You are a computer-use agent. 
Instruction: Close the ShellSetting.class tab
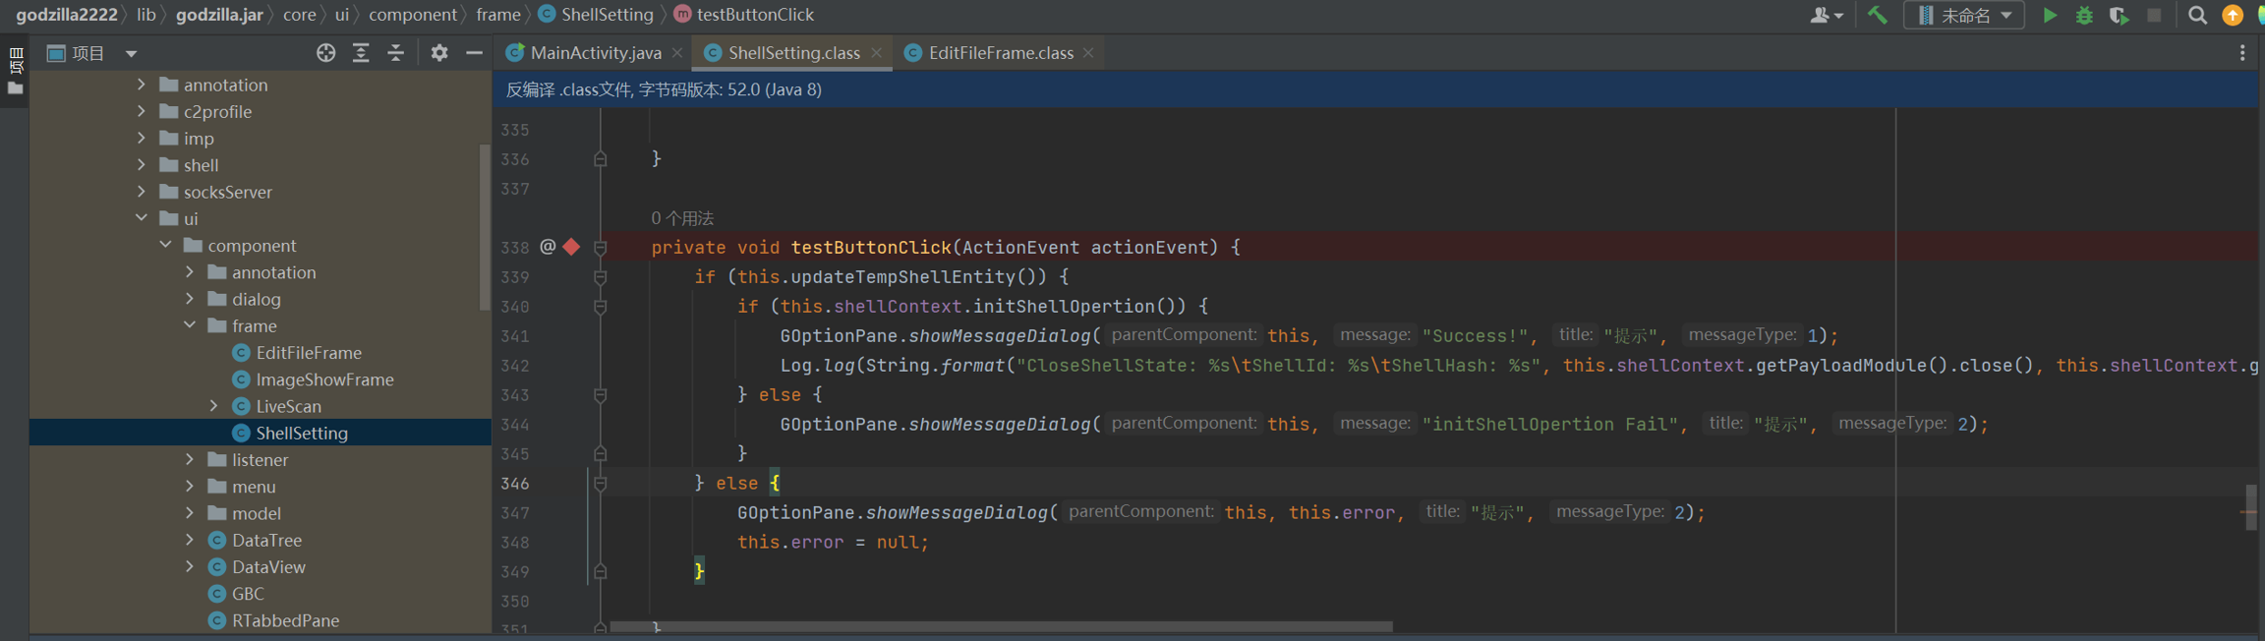876,53
